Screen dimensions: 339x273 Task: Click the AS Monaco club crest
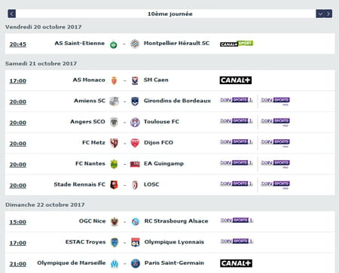(x=114, y=80)
